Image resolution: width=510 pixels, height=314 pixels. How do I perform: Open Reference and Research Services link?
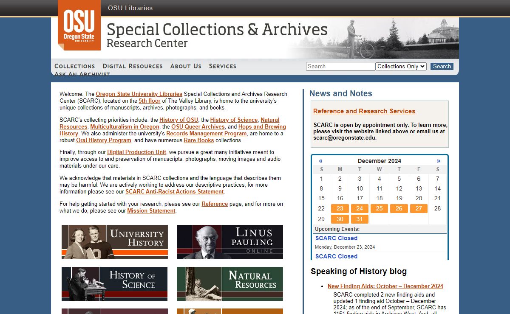coord(364,111)
